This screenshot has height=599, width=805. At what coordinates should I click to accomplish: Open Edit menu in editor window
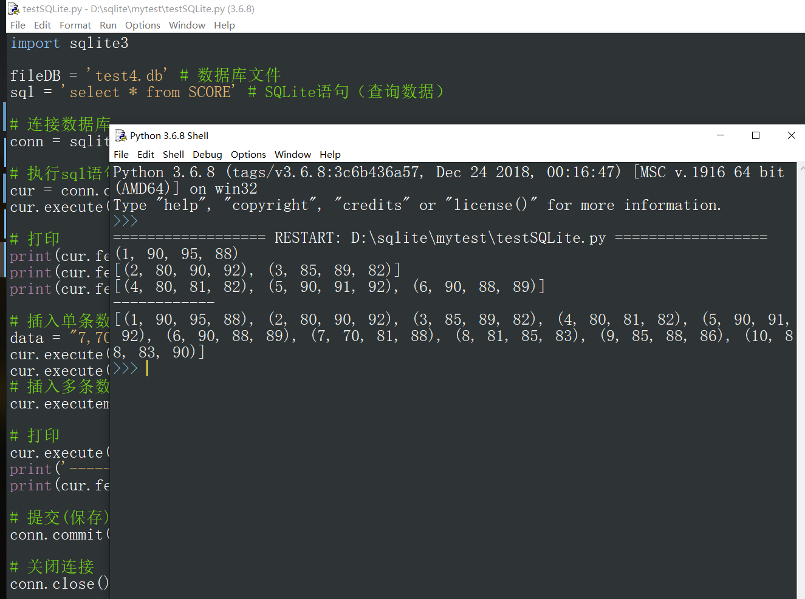coord(43,25)
